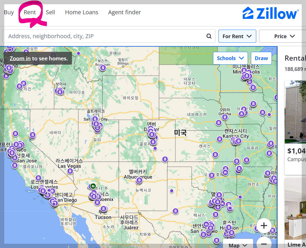Click the Campus listing name text

[296, 159]
